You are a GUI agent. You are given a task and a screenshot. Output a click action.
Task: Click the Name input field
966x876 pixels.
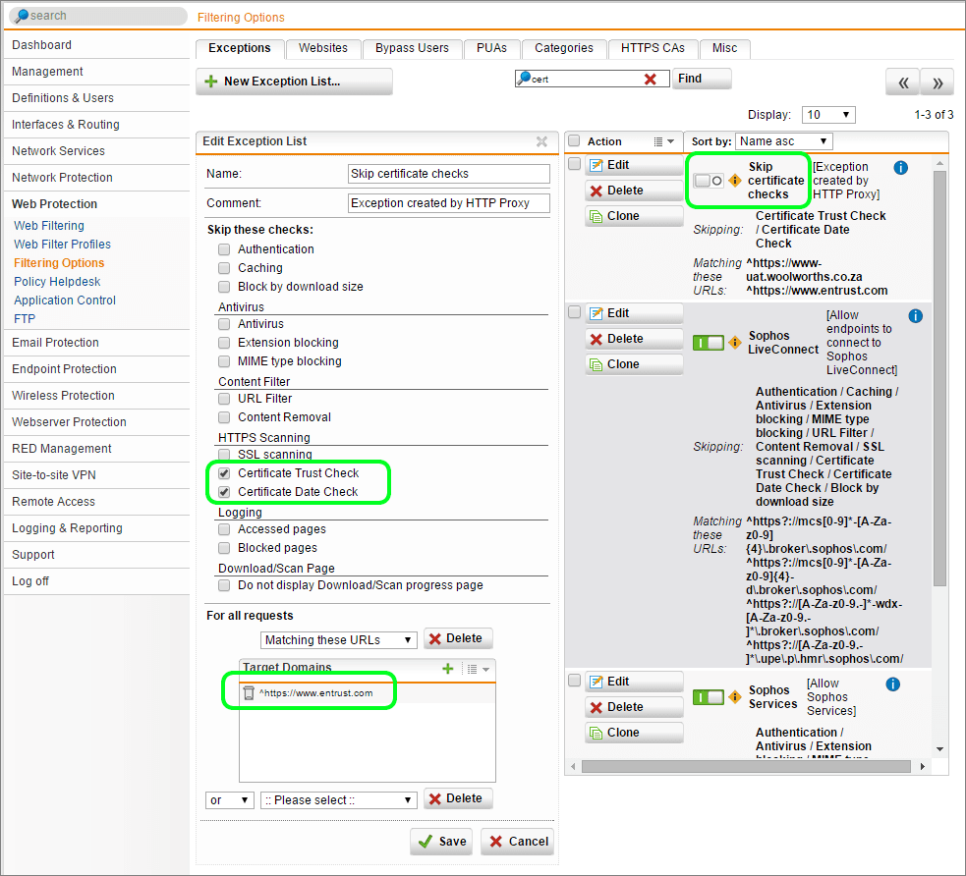[x=448, y=174]
